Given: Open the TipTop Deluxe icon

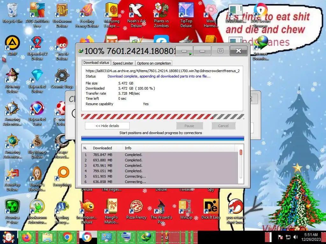Looking at the screenshot, I should click(186, 15).
